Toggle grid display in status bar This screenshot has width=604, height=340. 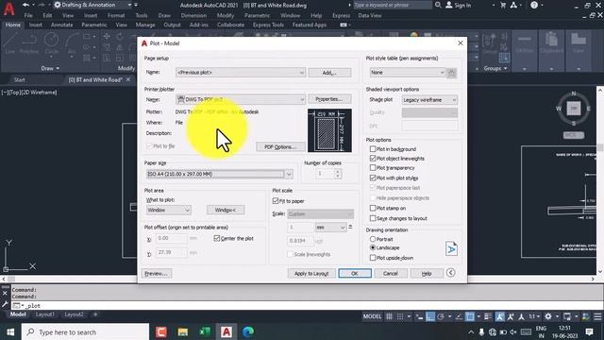389,316
